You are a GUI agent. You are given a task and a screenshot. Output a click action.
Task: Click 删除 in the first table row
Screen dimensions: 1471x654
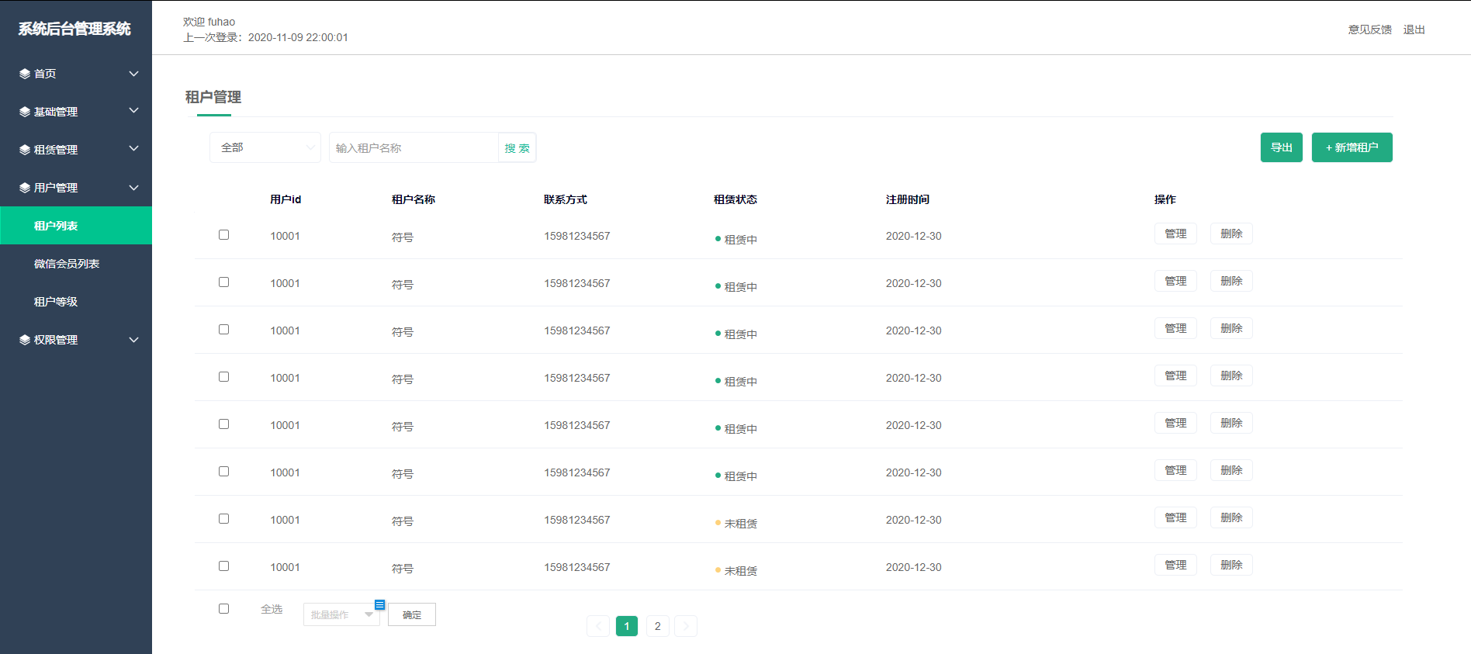tap(1231, 234)
